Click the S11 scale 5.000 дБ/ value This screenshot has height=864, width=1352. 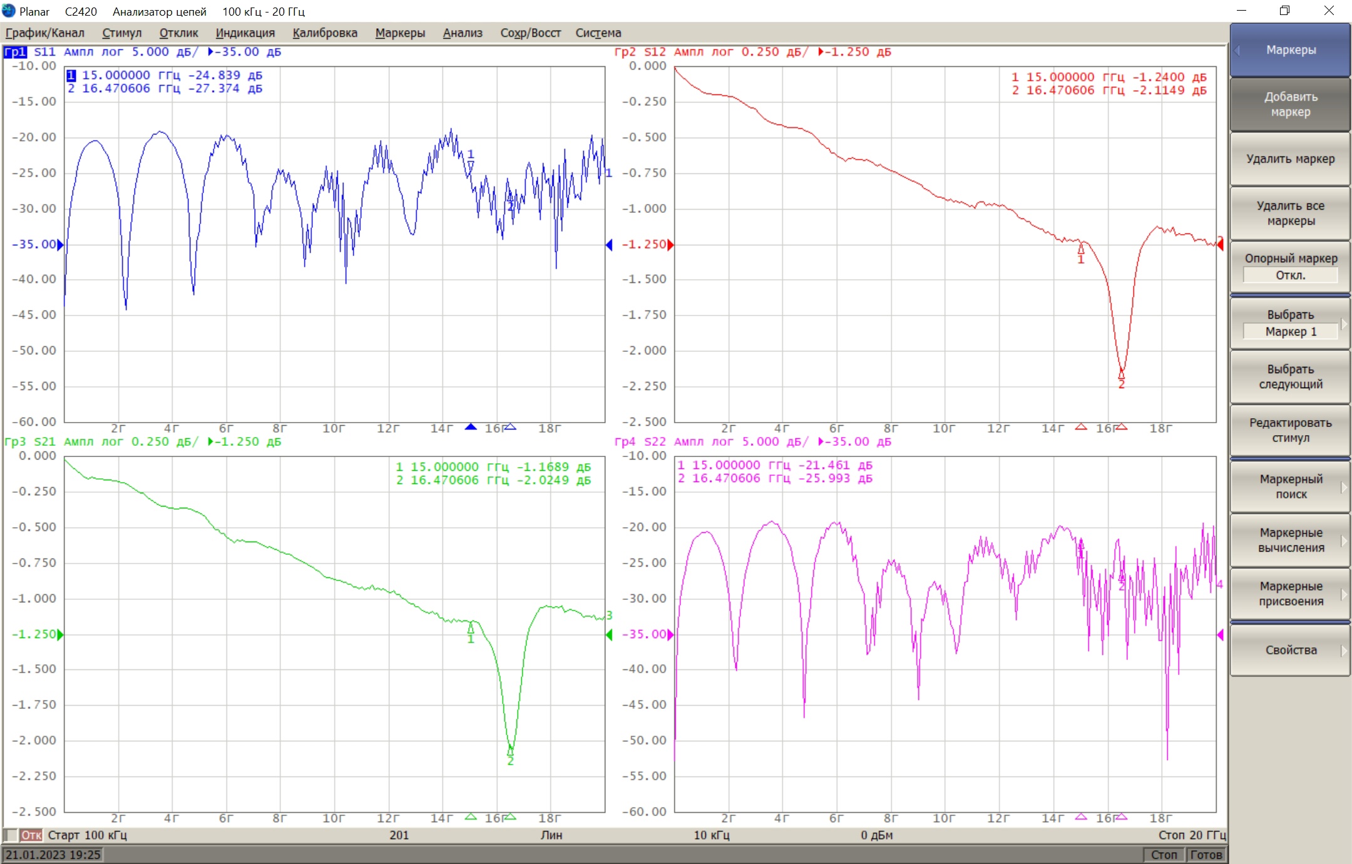(165, 52)
